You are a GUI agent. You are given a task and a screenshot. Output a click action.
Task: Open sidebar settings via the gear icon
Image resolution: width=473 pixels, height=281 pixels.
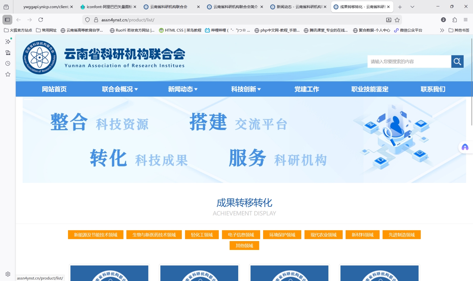tap(7, 274)
